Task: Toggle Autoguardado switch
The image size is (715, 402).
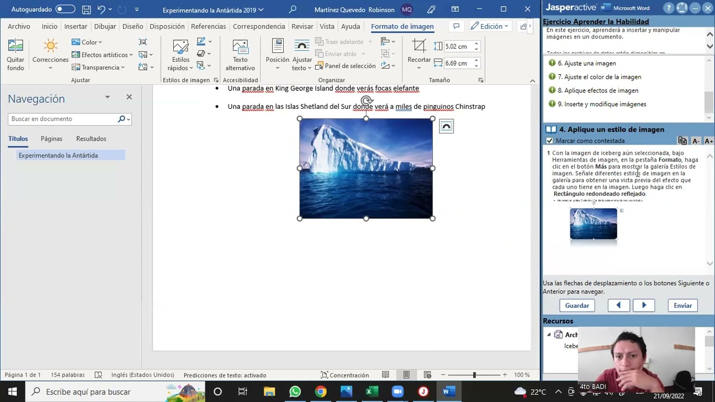Action: (65, 9)
